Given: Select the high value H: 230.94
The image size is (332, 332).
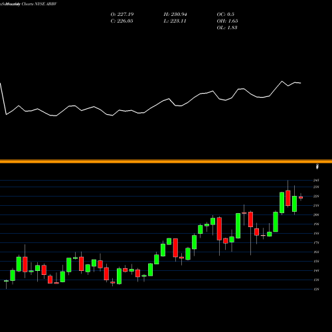Looking at the screenshot, I should pos(175,15).
